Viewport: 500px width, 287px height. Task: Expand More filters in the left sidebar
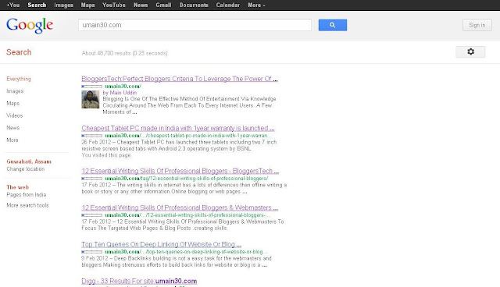[12, 140]
